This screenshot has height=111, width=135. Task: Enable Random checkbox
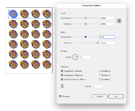pos(100,79)
